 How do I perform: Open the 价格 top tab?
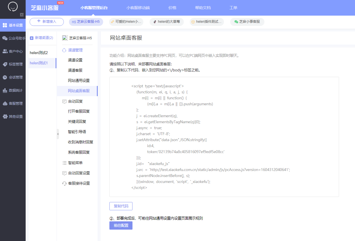click(x=172, y=8)
